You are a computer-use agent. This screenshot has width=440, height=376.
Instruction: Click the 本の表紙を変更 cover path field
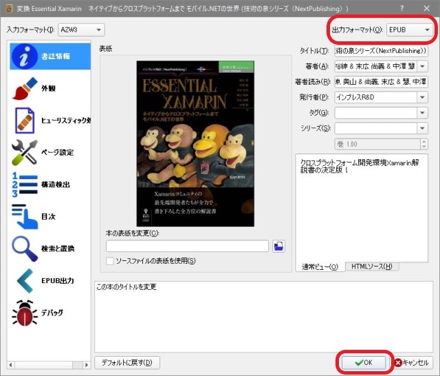(187, 246)
